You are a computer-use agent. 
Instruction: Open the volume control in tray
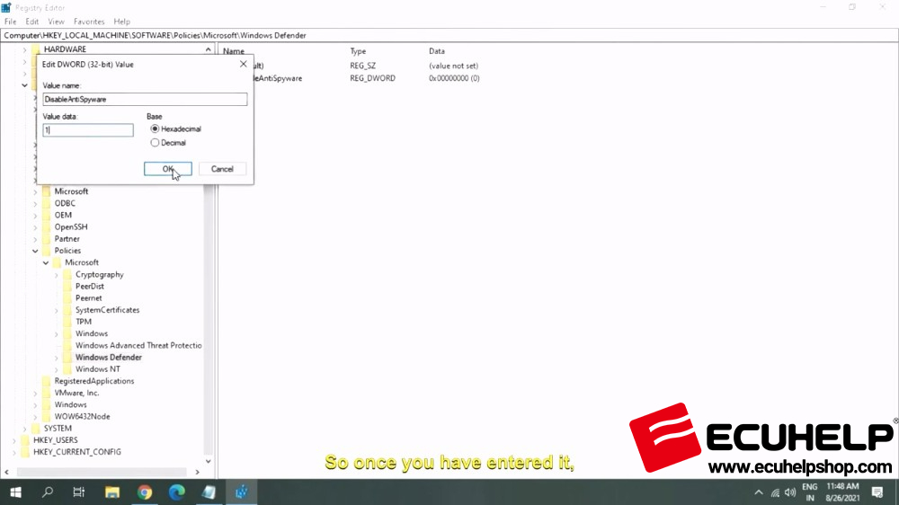[790, 492]
